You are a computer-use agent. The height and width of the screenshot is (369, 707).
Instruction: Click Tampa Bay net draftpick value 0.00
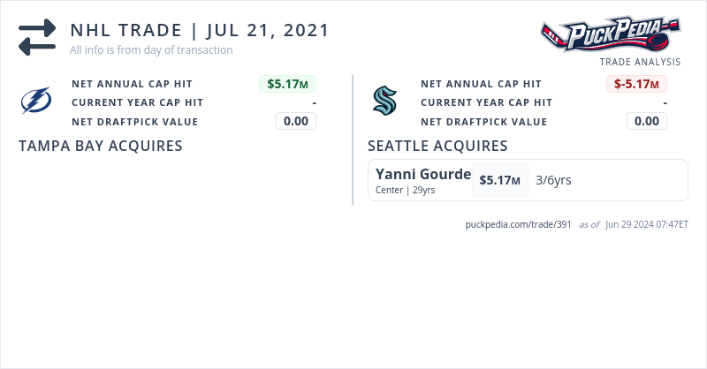296,121
